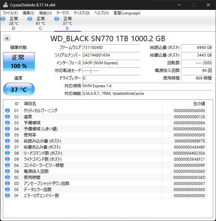This screenshot has height=221, width=216.
Task: Click raw value 000000009EBF7E
Action: (190, 141)
